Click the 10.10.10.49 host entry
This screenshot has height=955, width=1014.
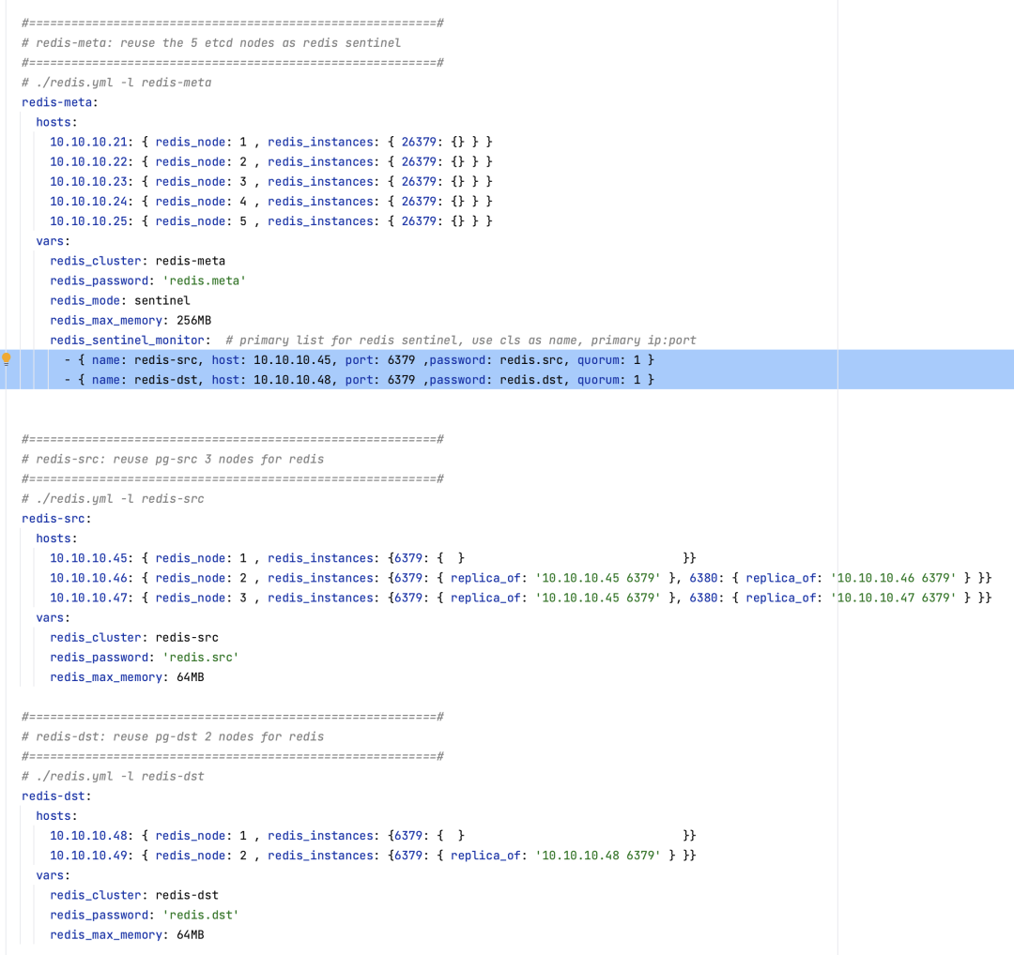[x=90, y=855]
